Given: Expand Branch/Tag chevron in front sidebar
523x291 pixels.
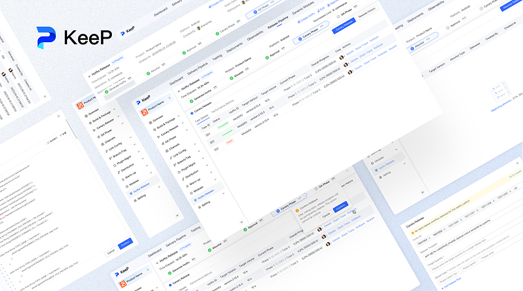Looking at the screenshot, I should coord(199,151).
